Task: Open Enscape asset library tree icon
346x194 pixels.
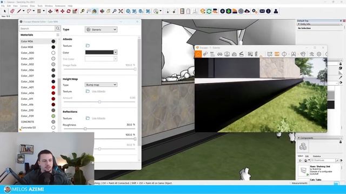Action: (229, 11)
